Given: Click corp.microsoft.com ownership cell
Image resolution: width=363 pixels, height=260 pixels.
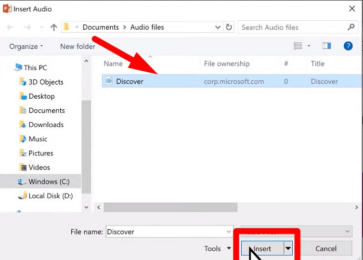Looking at the screenshot, I should click(x=234, y=82).
